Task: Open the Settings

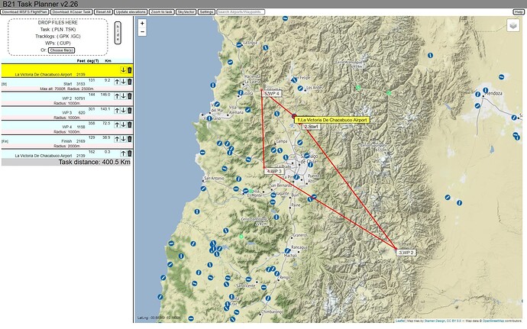Action: click(x=206, y=11)
